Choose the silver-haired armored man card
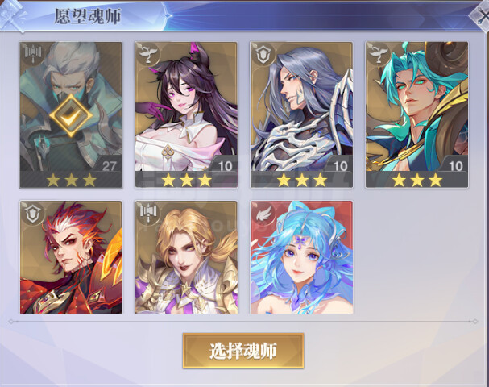 tap(301, 114)
